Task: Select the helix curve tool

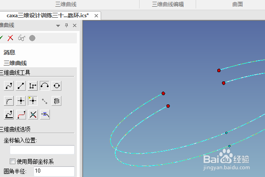Action: coord(57,101)
